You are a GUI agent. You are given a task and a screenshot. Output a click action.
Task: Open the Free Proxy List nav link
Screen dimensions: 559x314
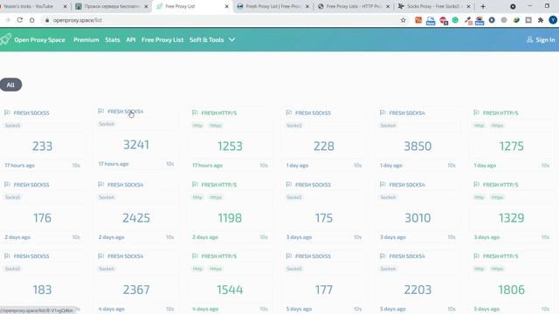click(x=162, y=40)
